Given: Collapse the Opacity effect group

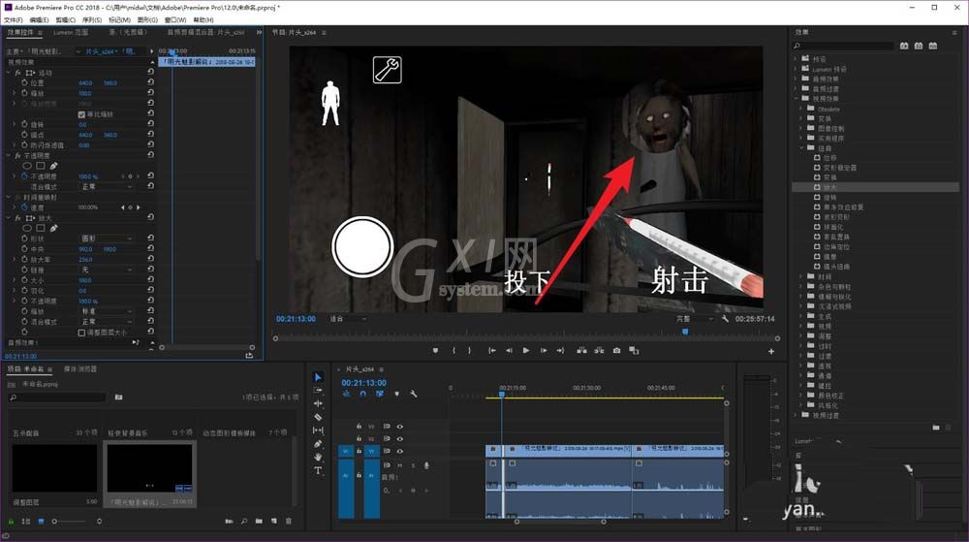Looking at the screenshot, I should (8, 155).
